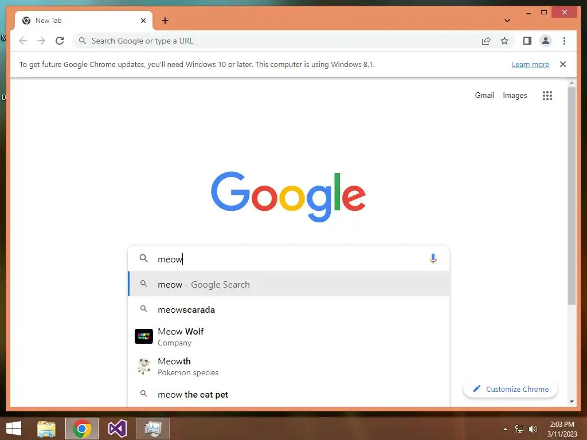Click the volume speaker tray icon
The image size is (587, 440).
click(x=533, y=429)
